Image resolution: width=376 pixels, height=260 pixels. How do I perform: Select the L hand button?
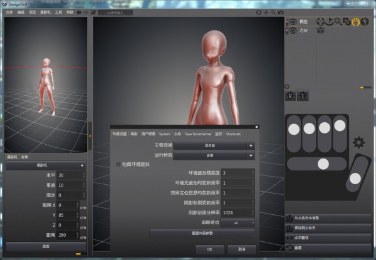pos(304,96)
